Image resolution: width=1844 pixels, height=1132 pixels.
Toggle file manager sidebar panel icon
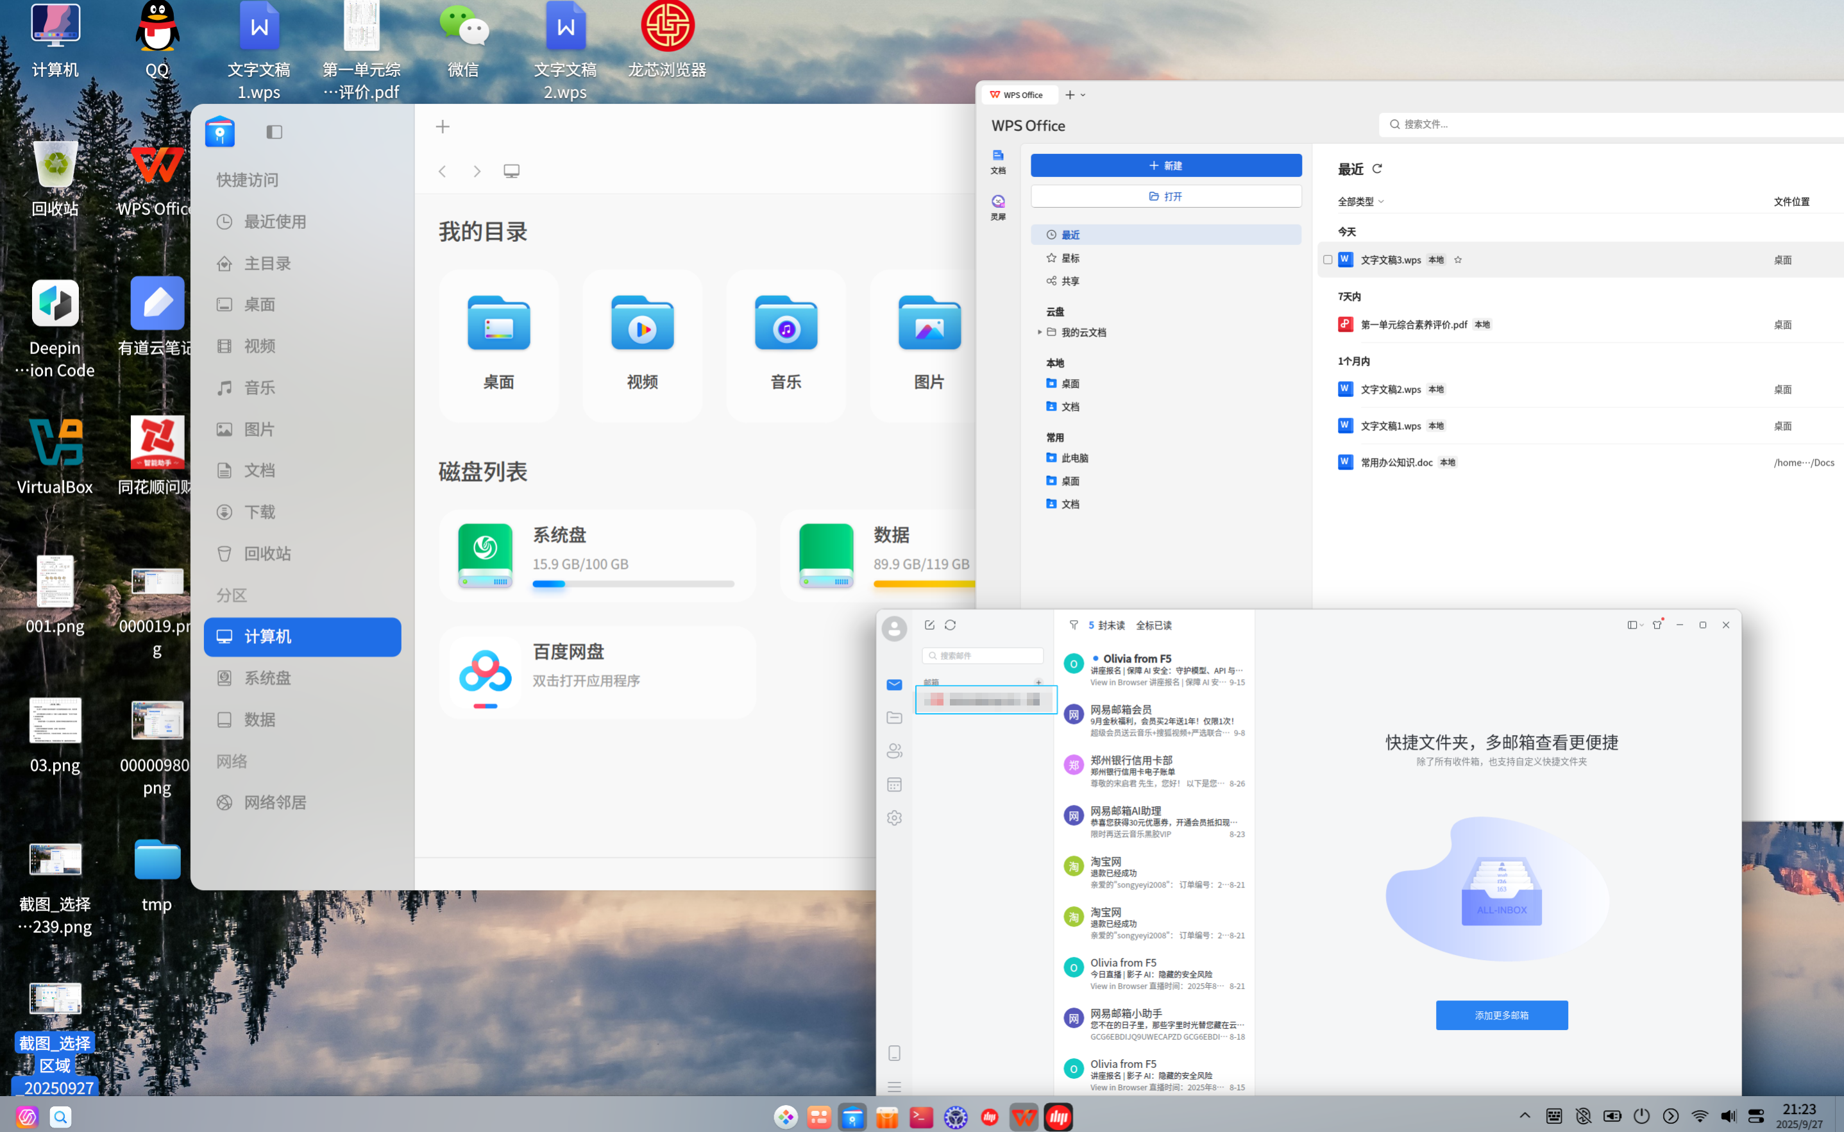pyautogui.click(x=274, y=133)
